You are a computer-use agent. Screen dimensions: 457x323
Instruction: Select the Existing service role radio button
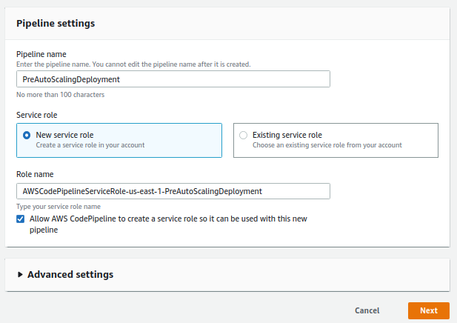(244, 135)
